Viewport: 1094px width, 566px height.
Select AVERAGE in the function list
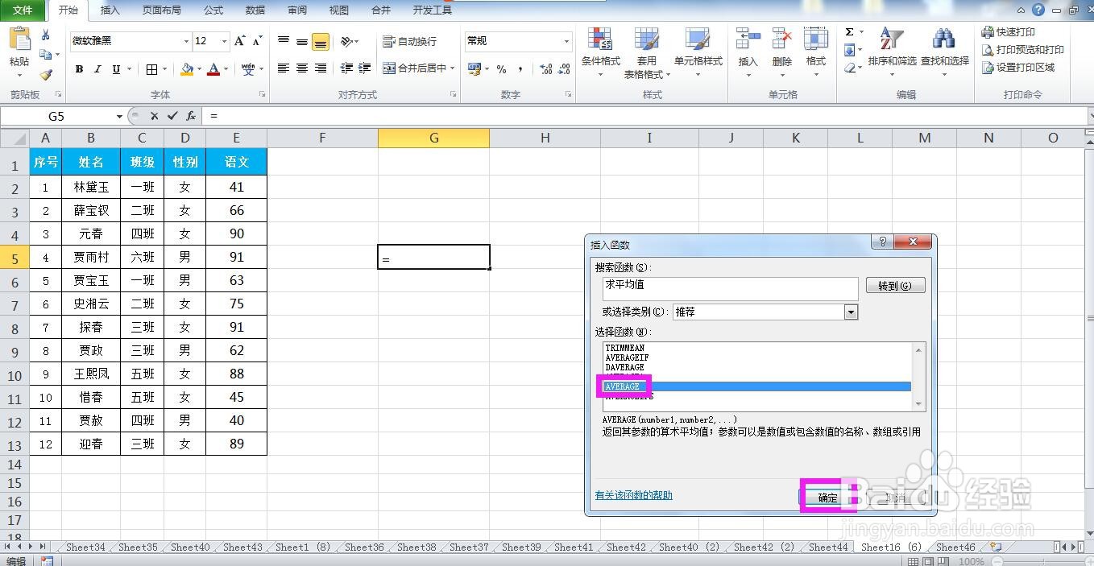coord(756,386)
